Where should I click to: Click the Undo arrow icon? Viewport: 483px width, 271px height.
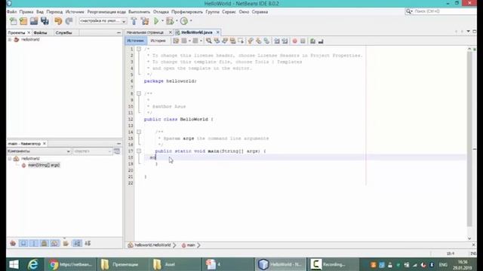click(58, 21)
